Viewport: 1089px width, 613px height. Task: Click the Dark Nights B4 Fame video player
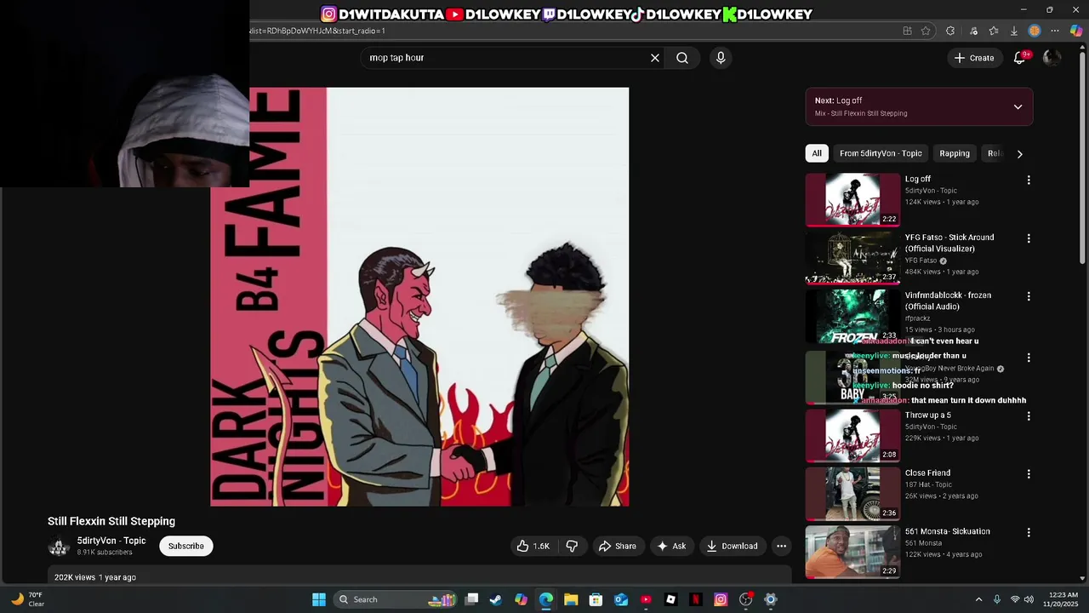click(419, 297)
